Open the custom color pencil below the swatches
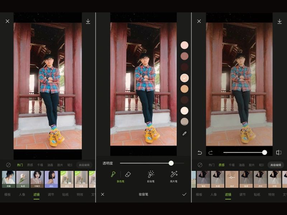Image resolution: width=287 pixels, height=215 pixels. point(184,133)
